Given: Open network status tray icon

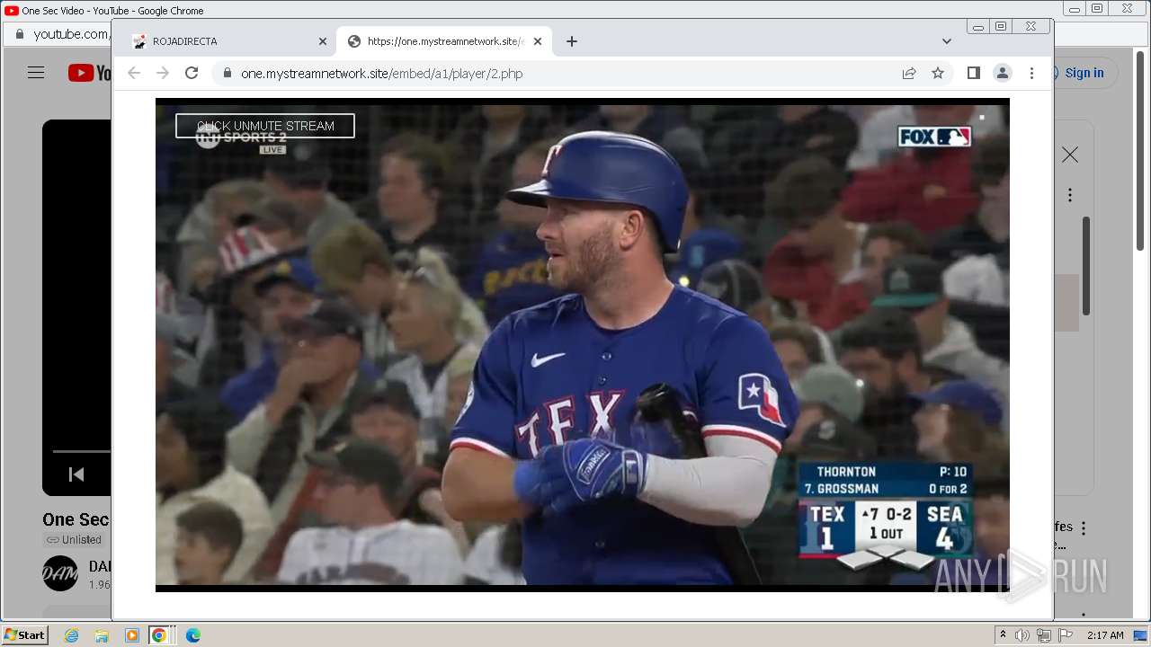Looking at the screenshot, I should [x=1044, y=635].
